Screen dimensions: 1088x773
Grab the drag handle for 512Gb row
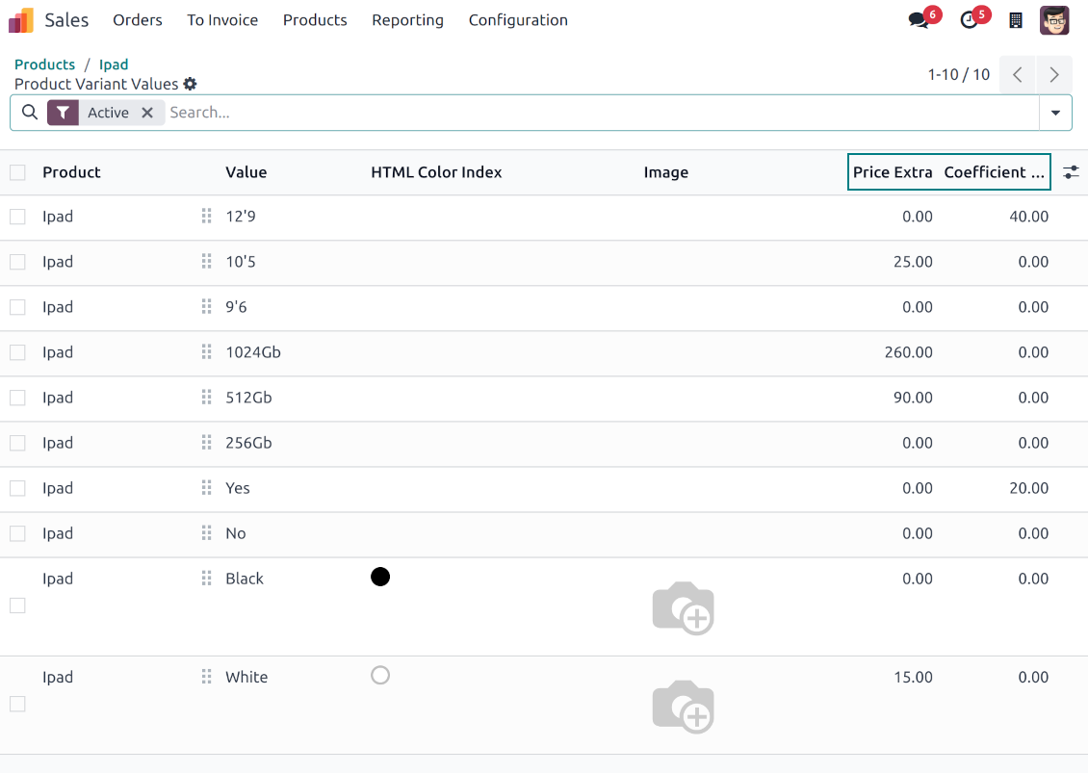(206, 397)
